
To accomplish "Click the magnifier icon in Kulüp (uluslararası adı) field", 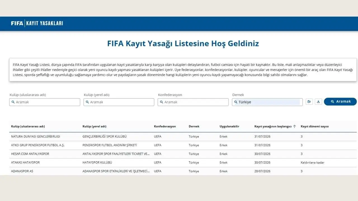I will [x=13, y=102].
